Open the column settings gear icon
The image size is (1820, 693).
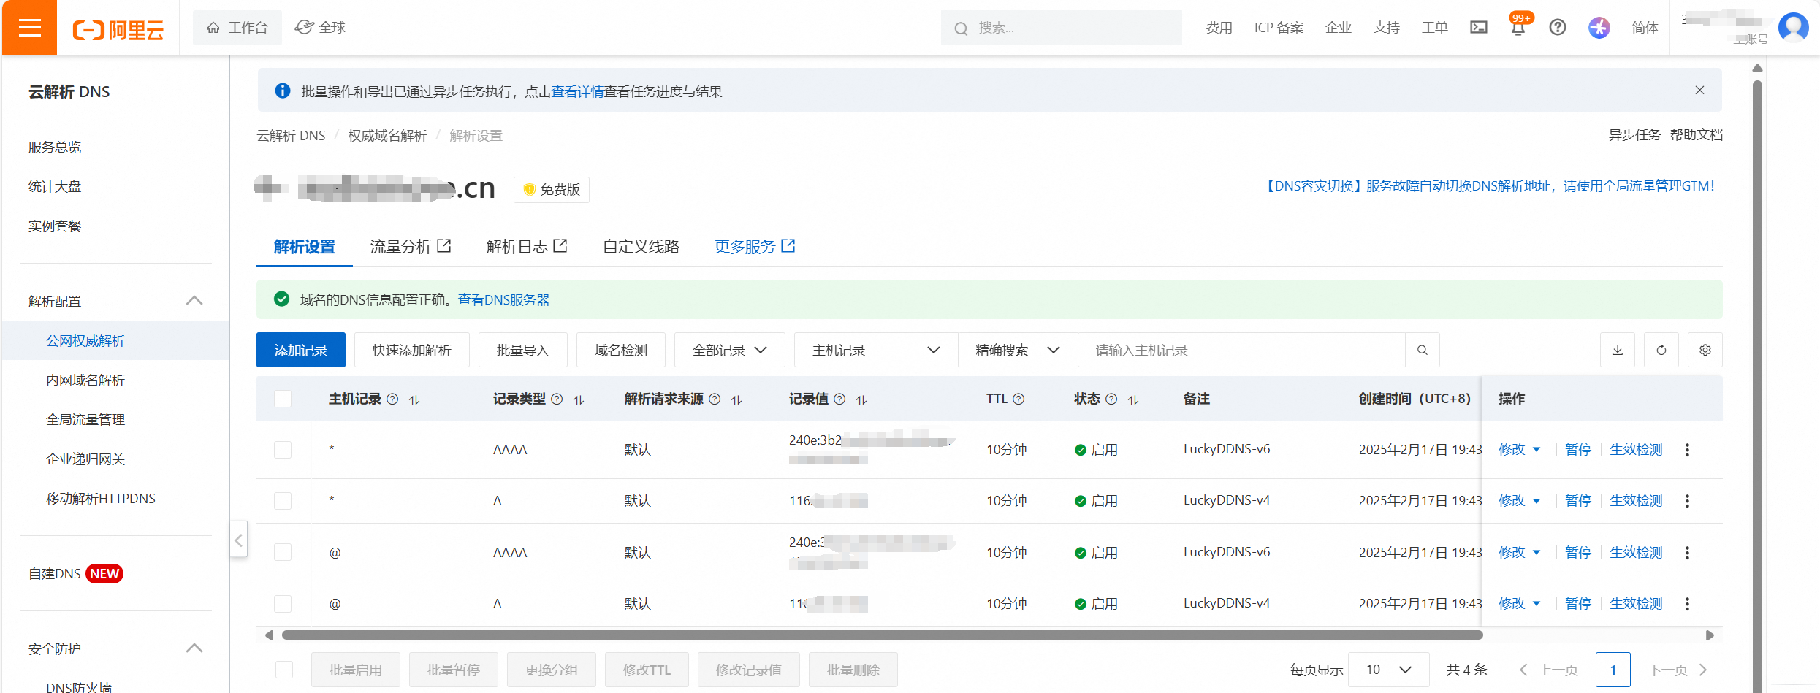pyautogui.click(x=1705, y=350)
